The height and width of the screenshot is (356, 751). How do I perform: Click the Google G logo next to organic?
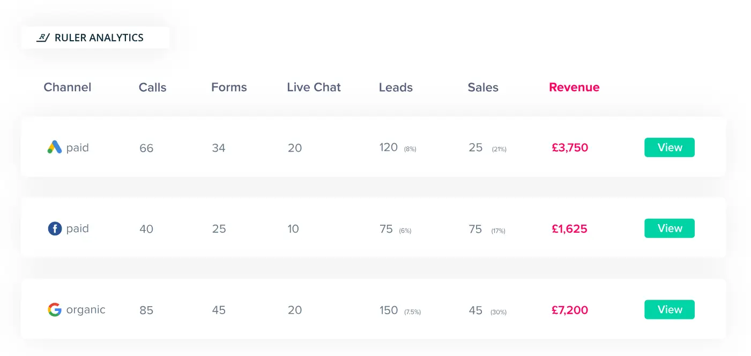(54, 309)
